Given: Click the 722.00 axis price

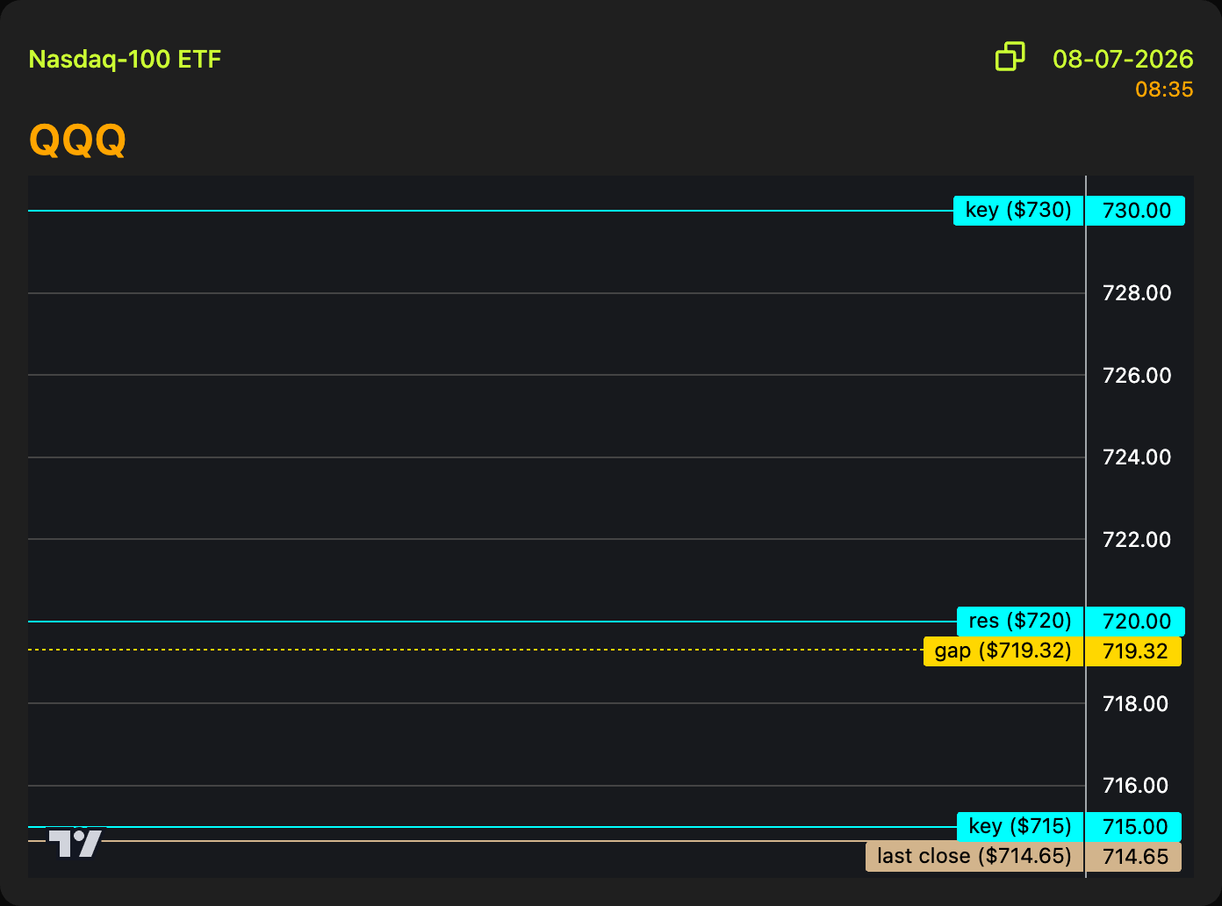Looking at the screenshot, I should pyautogui.click(x=1137, y=540).
